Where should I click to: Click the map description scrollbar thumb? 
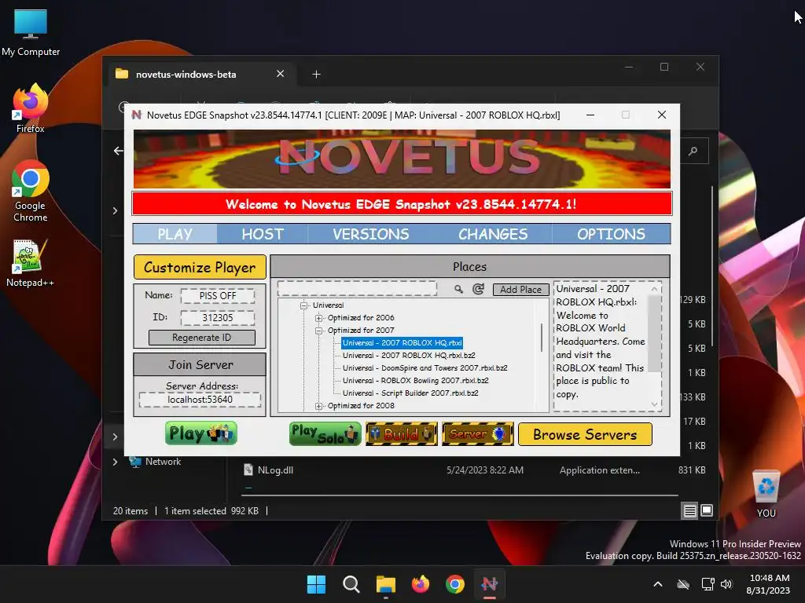pyautogui.click(x=654, y=333)
